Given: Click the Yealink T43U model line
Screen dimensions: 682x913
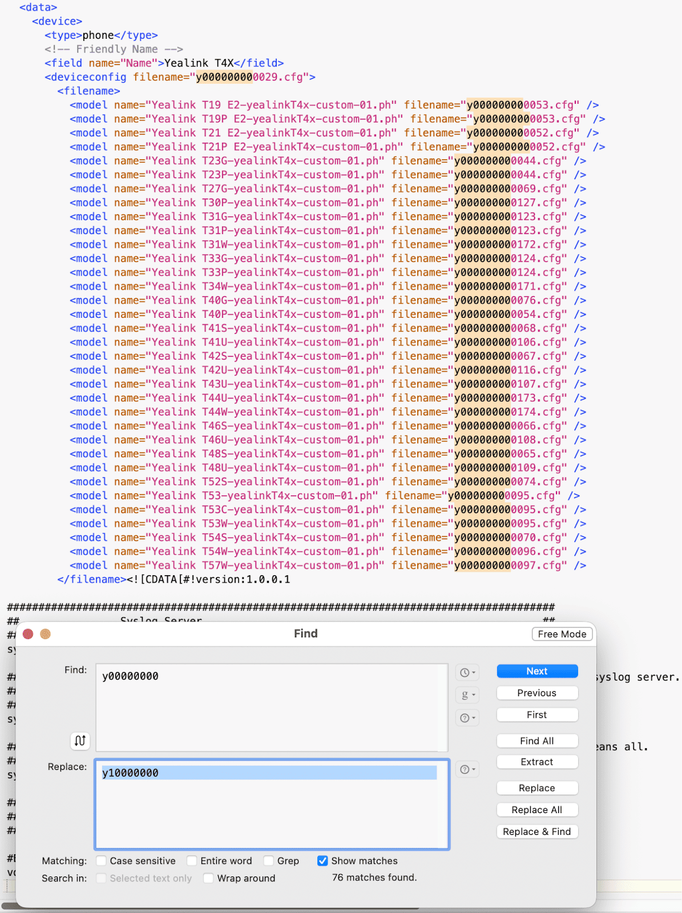Looking at the screenshot, I should [328, 384].
